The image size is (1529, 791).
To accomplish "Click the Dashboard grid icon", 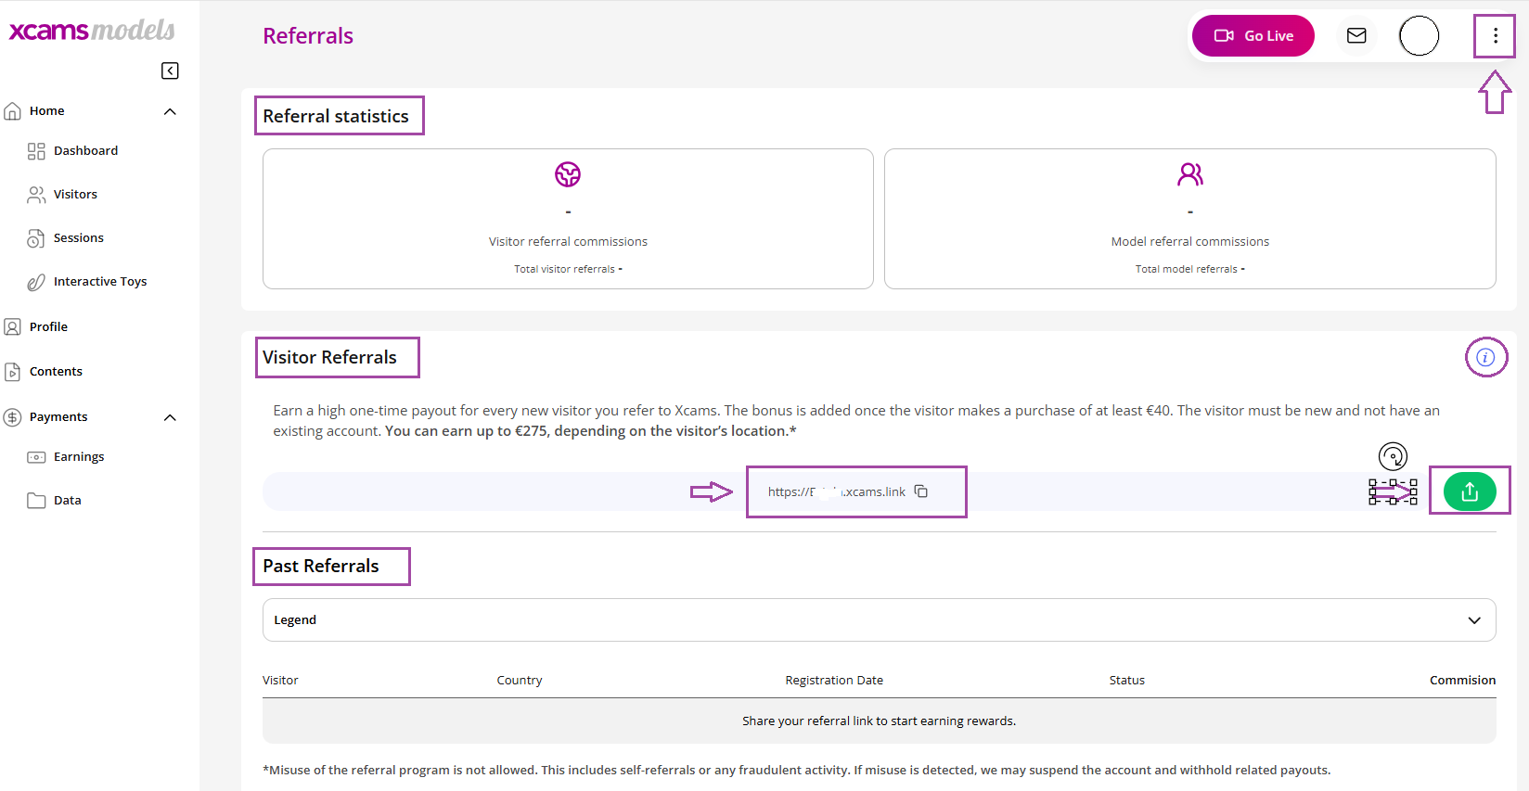I will point(36,151).
